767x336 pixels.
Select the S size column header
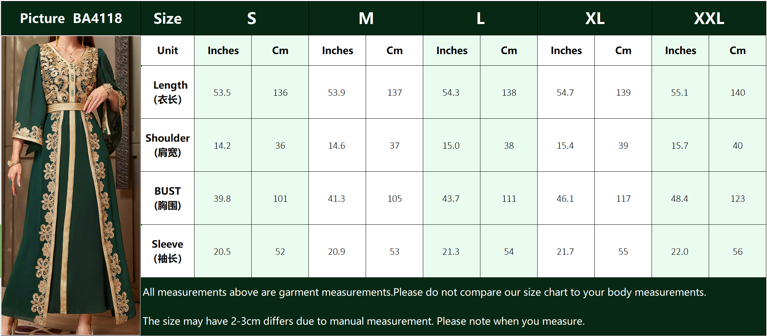tap(251, 18)
